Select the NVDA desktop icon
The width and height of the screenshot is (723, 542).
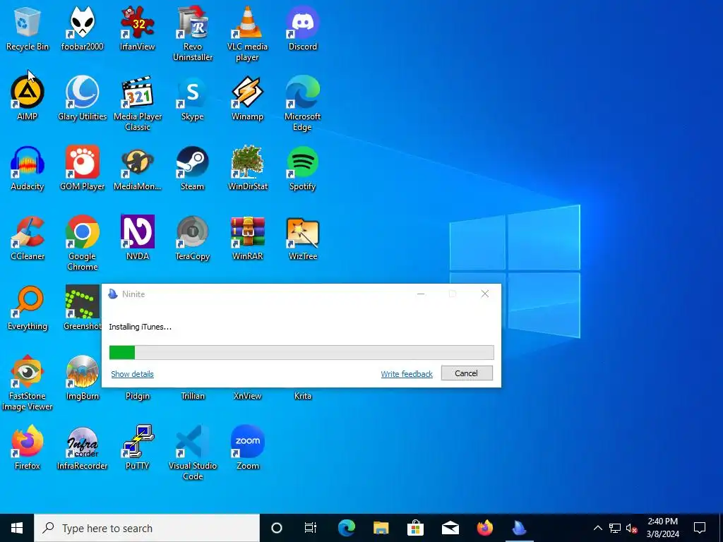tap(138, 239)
